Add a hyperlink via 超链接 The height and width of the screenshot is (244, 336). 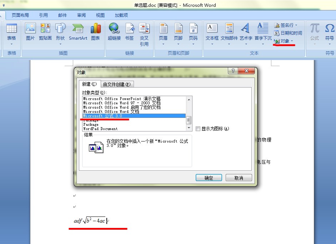pyautogui.click(x=114, y=28)
